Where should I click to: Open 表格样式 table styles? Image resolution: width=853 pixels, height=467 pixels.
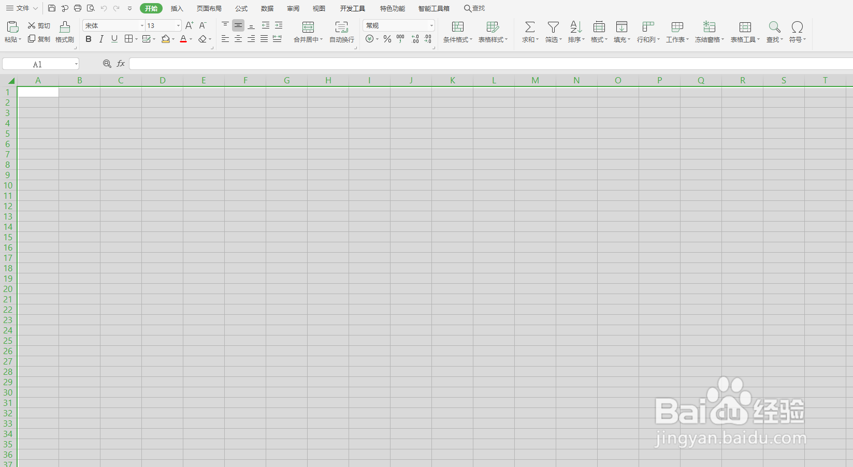[x=493, y=32]
